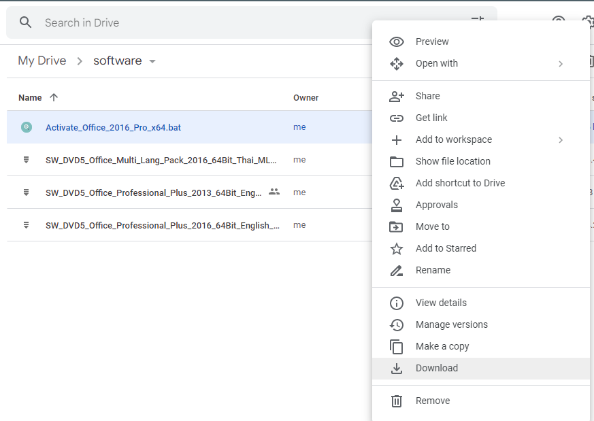Choose Add to Starred menu entry

click(481, 249)
